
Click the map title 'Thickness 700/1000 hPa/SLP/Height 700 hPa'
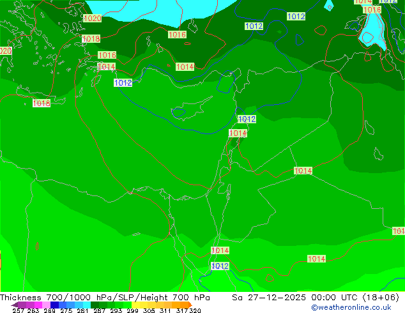[105, 298]
